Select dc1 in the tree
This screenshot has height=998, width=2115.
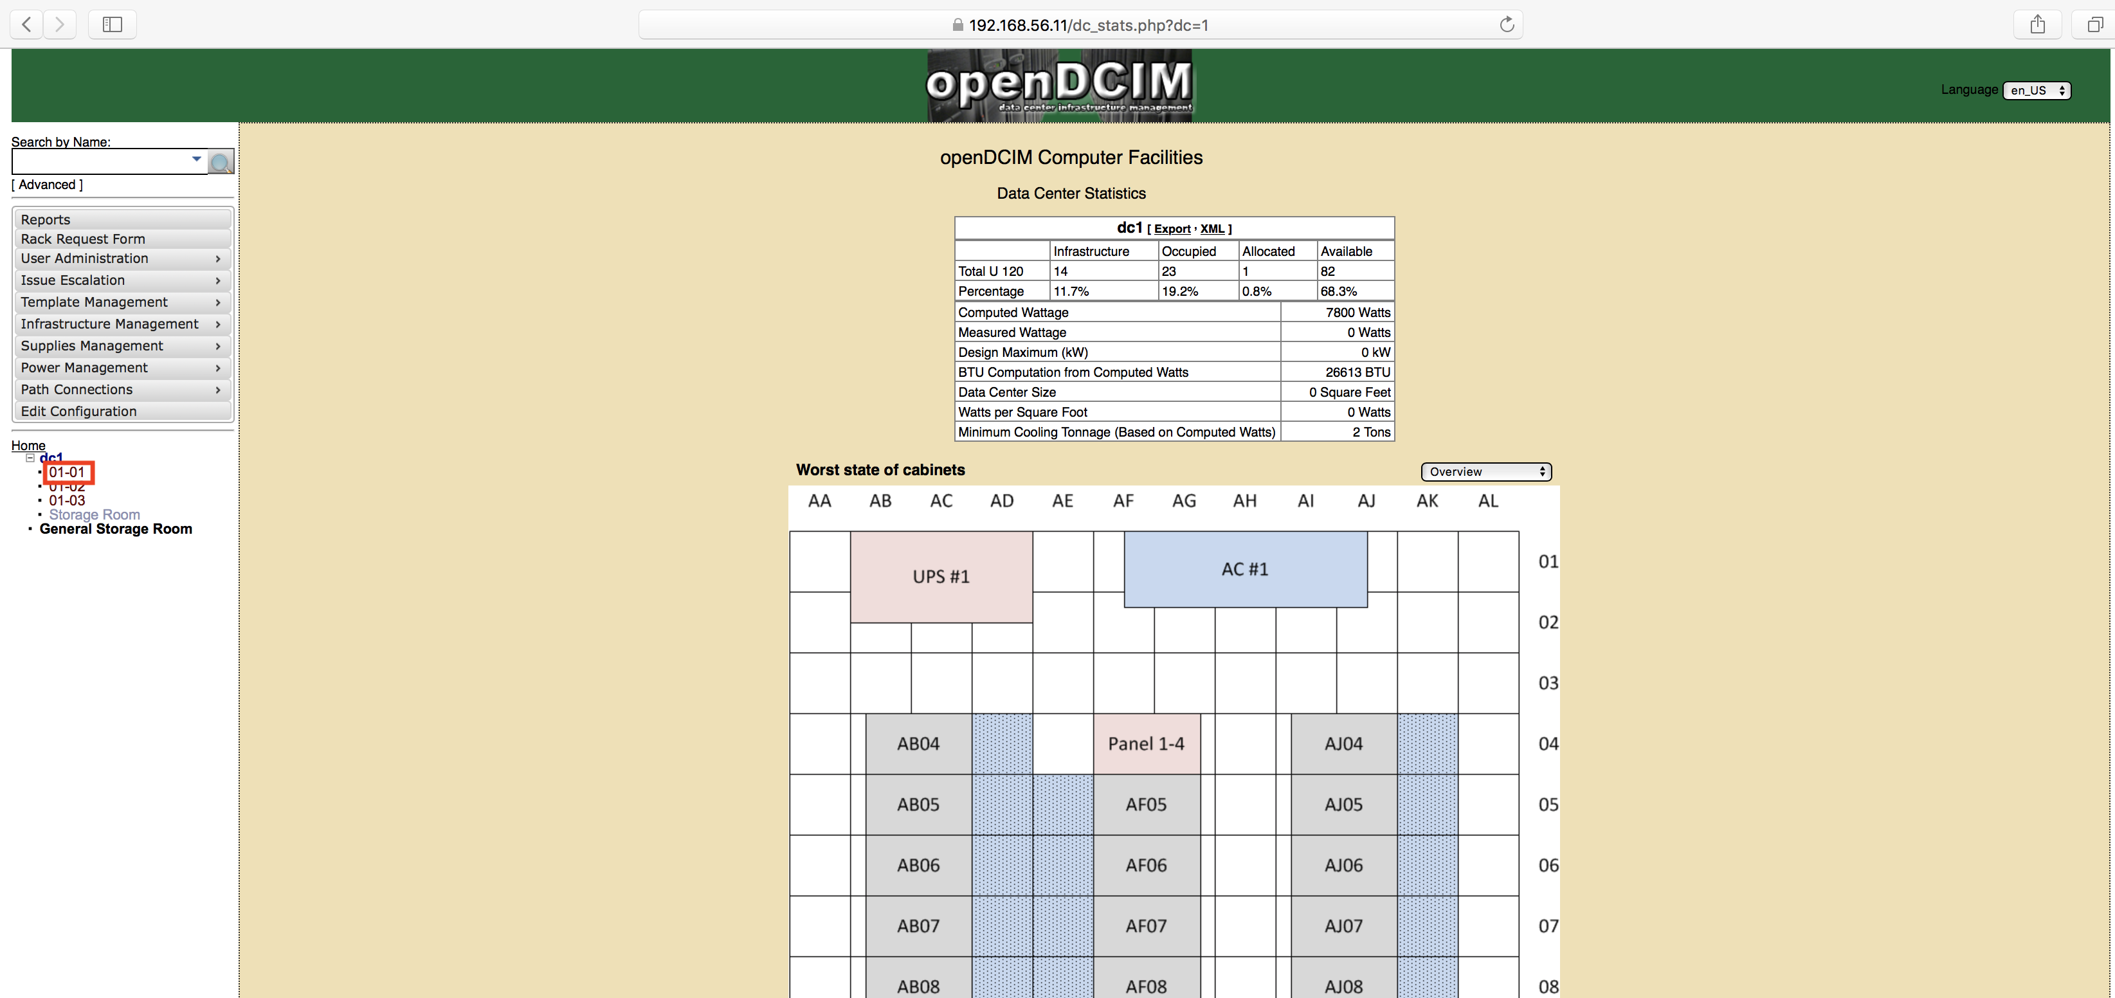point(51,458)
